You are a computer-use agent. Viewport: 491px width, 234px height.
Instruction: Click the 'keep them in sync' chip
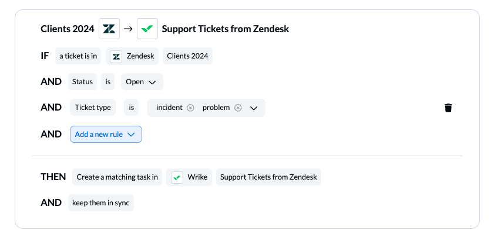(101, 203)
